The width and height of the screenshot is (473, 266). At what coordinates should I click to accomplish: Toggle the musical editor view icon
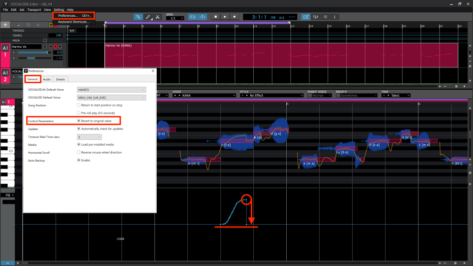[306, 17]
